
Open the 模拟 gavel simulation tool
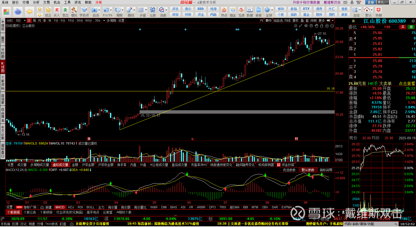(74, 11)
